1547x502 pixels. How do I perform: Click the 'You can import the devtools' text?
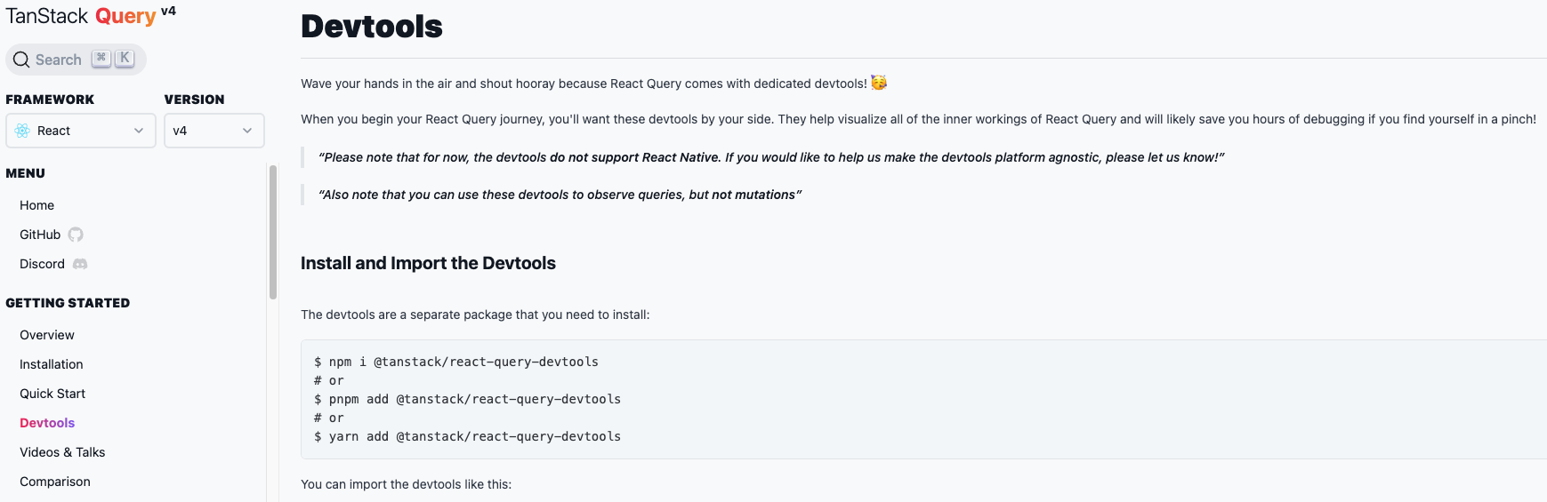[407, 484]
